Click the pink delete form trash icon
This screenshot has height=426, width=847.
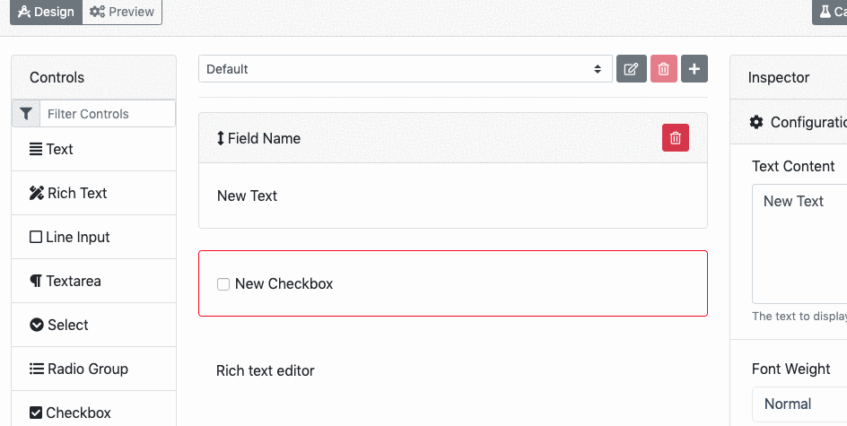(664, 69)
